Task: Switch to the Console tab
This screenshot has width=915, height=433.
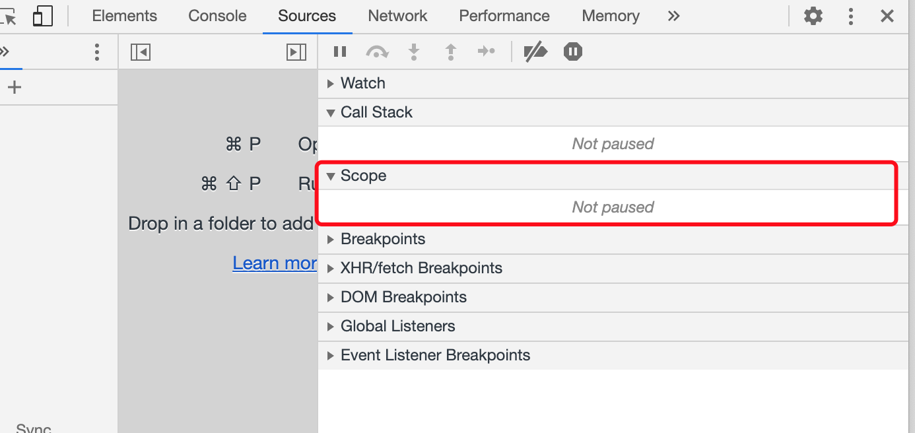Action: pos(217,16)
